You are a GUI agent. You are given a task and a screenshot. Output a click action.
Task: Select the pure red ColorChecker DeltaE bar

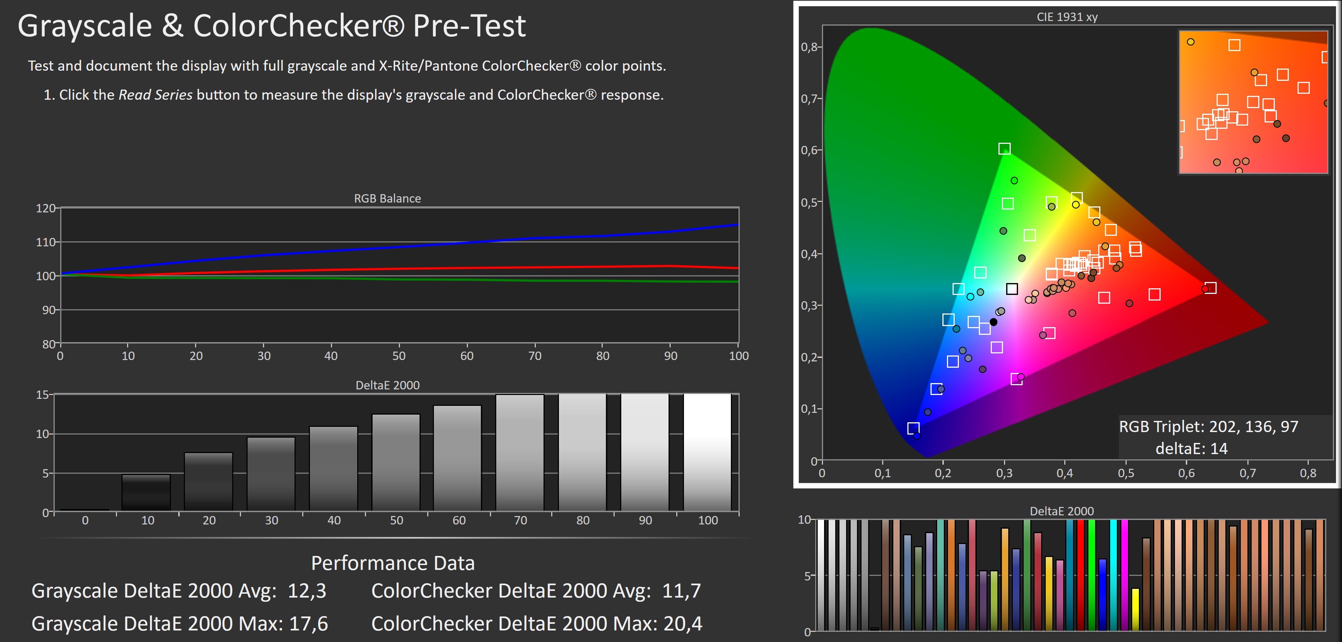[1080, 574]
